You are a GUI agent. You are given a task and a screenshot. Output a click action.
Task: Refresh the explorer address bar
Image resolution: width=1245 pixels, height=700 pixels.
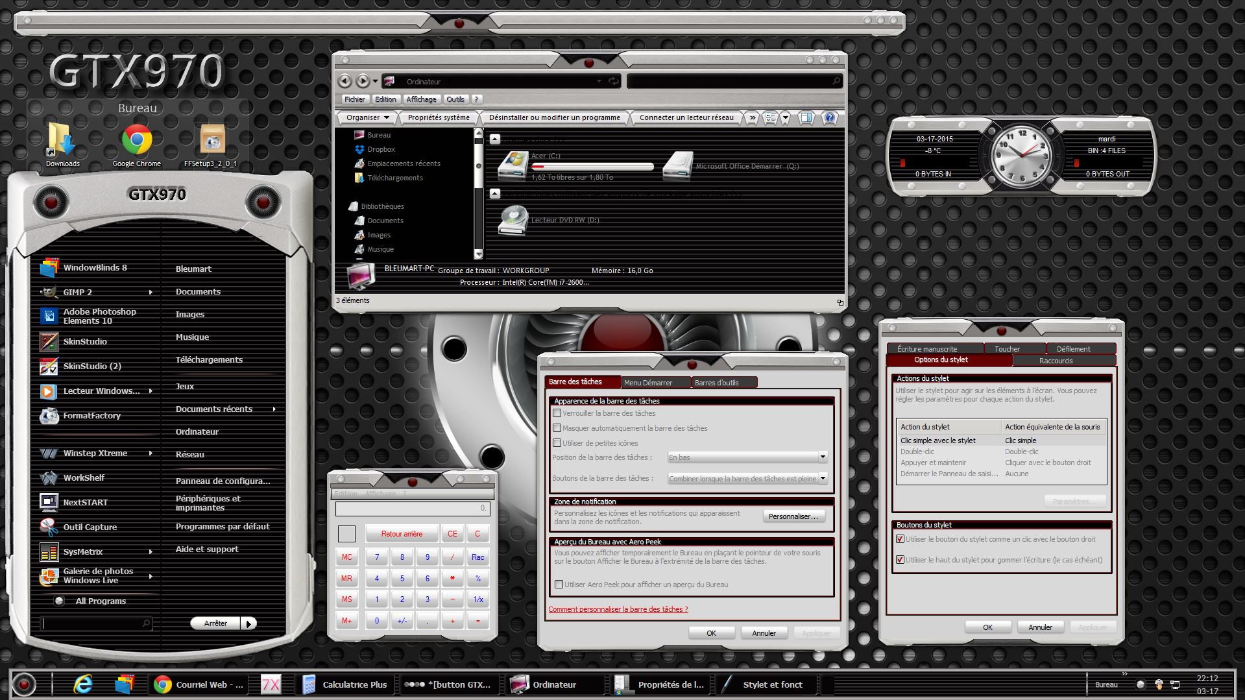613,81
